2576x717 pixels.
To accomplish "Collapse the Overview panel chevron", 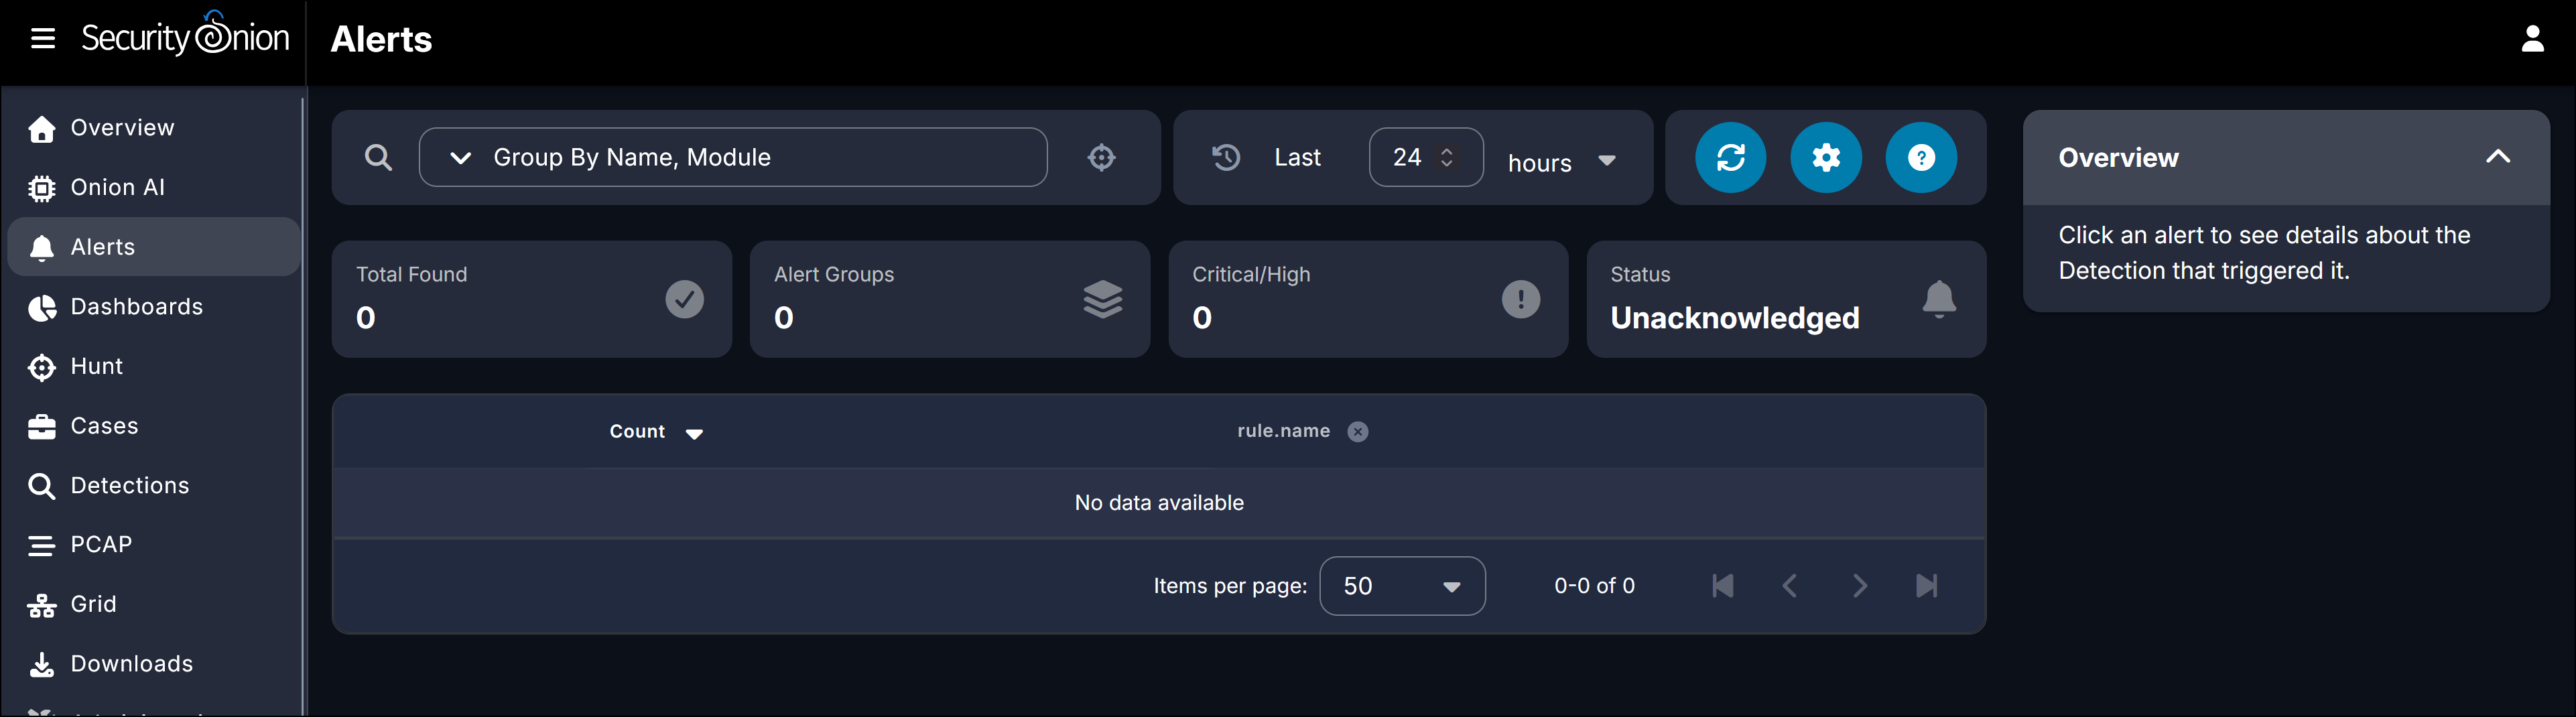I will coord(2497,156).
